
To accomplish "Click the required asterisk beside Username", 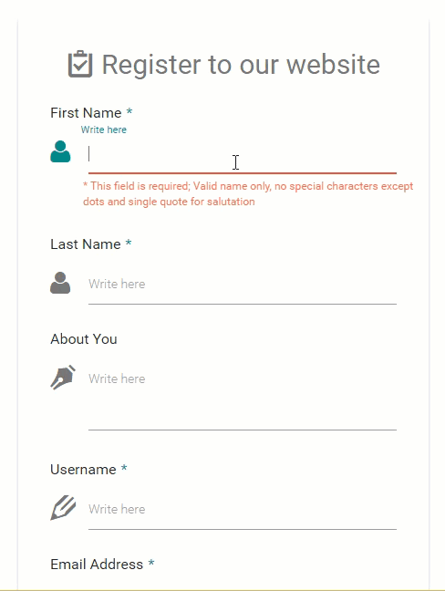I will tap(124, 468).
